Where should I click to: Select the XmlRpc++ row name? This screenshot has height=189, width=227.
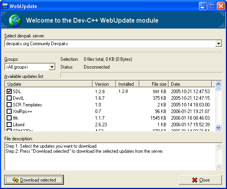(22, 111)
